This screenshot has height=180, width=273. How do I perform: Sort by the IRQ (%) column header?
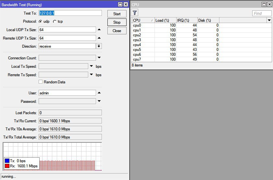[x=187, y=20]
